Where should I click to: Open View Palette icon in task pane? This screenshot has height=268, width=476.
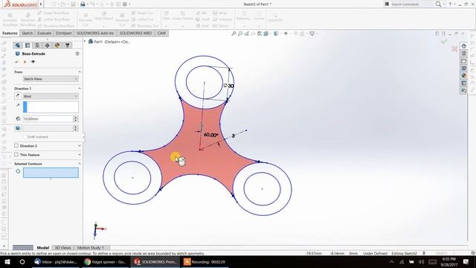click(463, 68)
